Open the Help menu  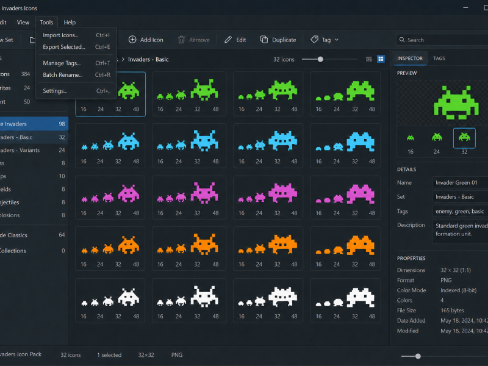click(x=70, y=23)
